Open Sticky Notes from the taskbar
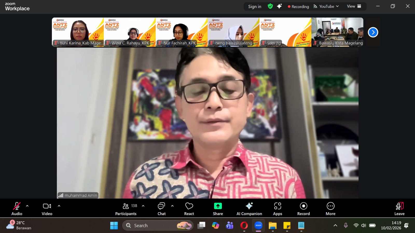 point(287,225)
